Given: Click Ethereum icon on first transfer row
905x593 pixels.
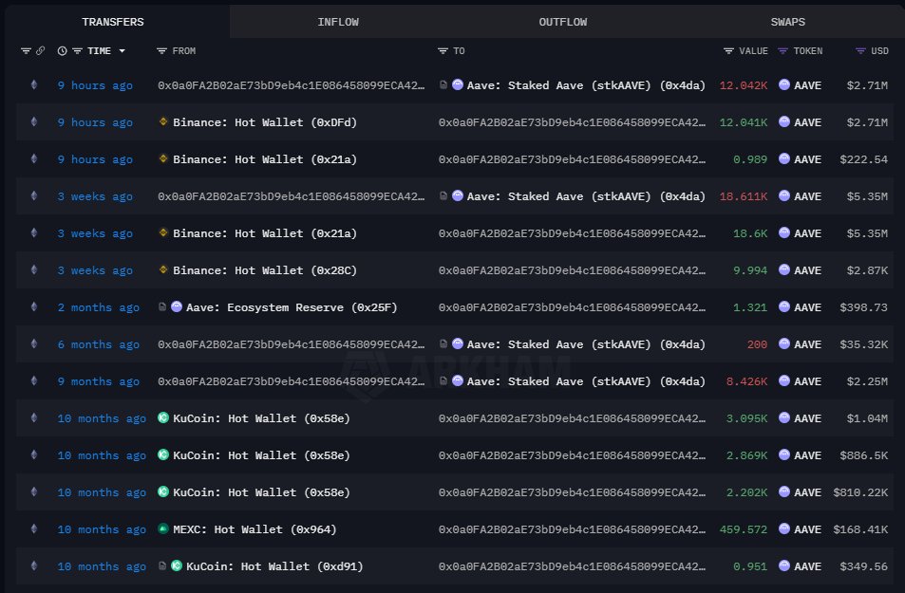Looking at the screenshot, I should click(35, 85).
